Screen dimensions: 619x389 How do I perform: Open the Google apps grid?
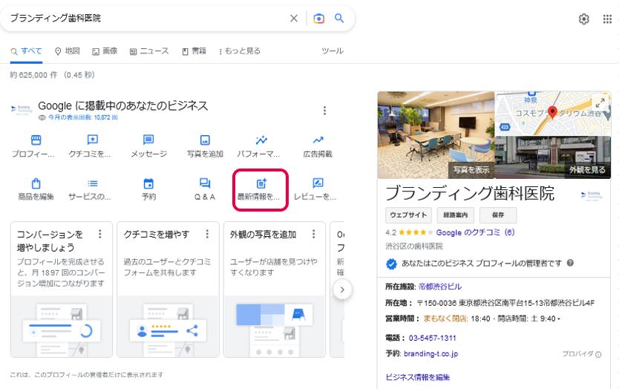(607, 19)
